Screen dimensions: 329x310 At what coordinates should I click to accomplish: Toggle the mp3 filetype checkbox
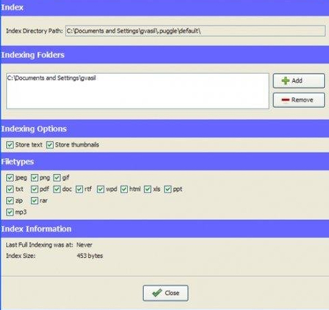[x=10, y=212]
